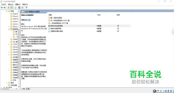Open the 查看(V) menu
Viewport: 174px width, 93px height.
click(x=18, y=5)
